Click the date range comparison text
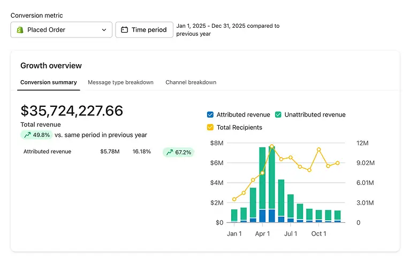 tap(228, 30)
